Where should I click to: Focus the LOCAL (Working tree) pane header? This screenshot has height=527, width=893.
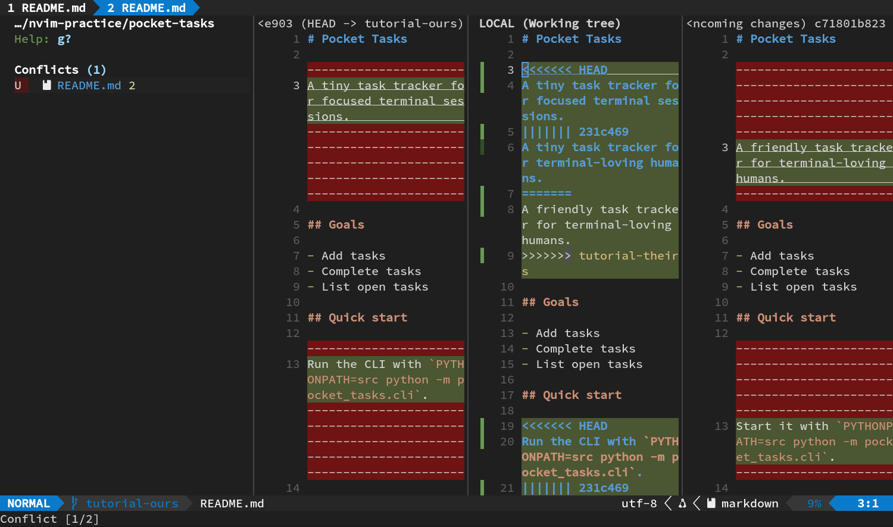(x=550, y=23)
